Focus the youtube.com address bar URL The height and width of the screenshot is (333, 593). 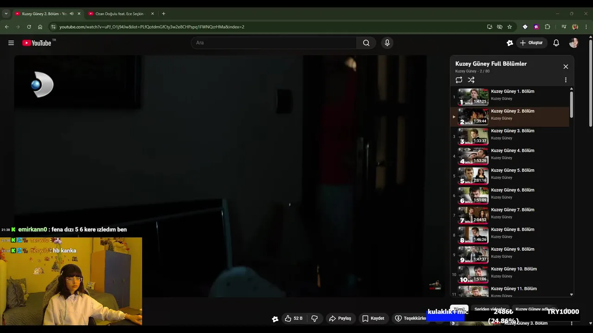(x=152, y=27)
